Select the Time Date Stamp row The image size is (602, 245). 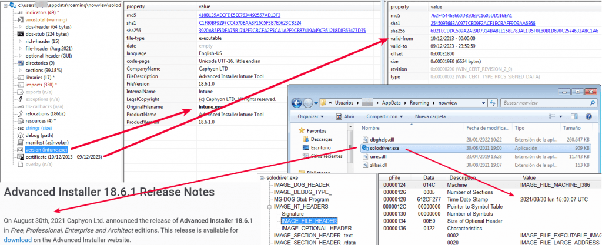click(x=490, y=199)
